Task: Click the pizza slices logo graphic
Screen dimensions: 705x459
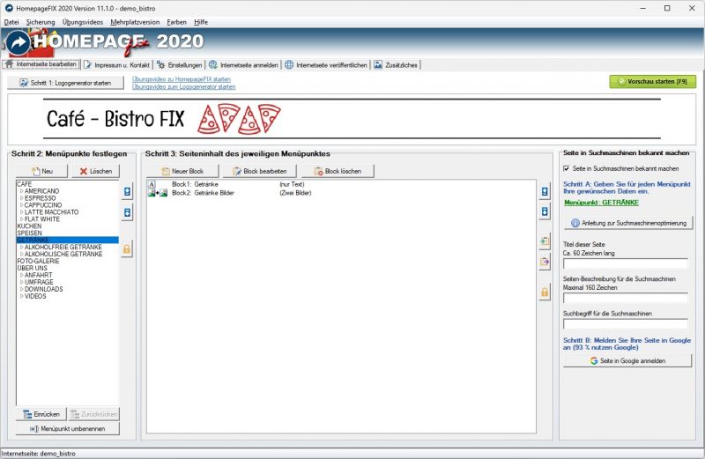Action: (x=239, y=119)
